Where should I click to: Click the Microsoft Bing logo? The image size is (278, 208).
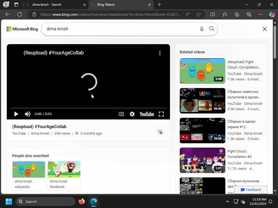tap(22, 29)
